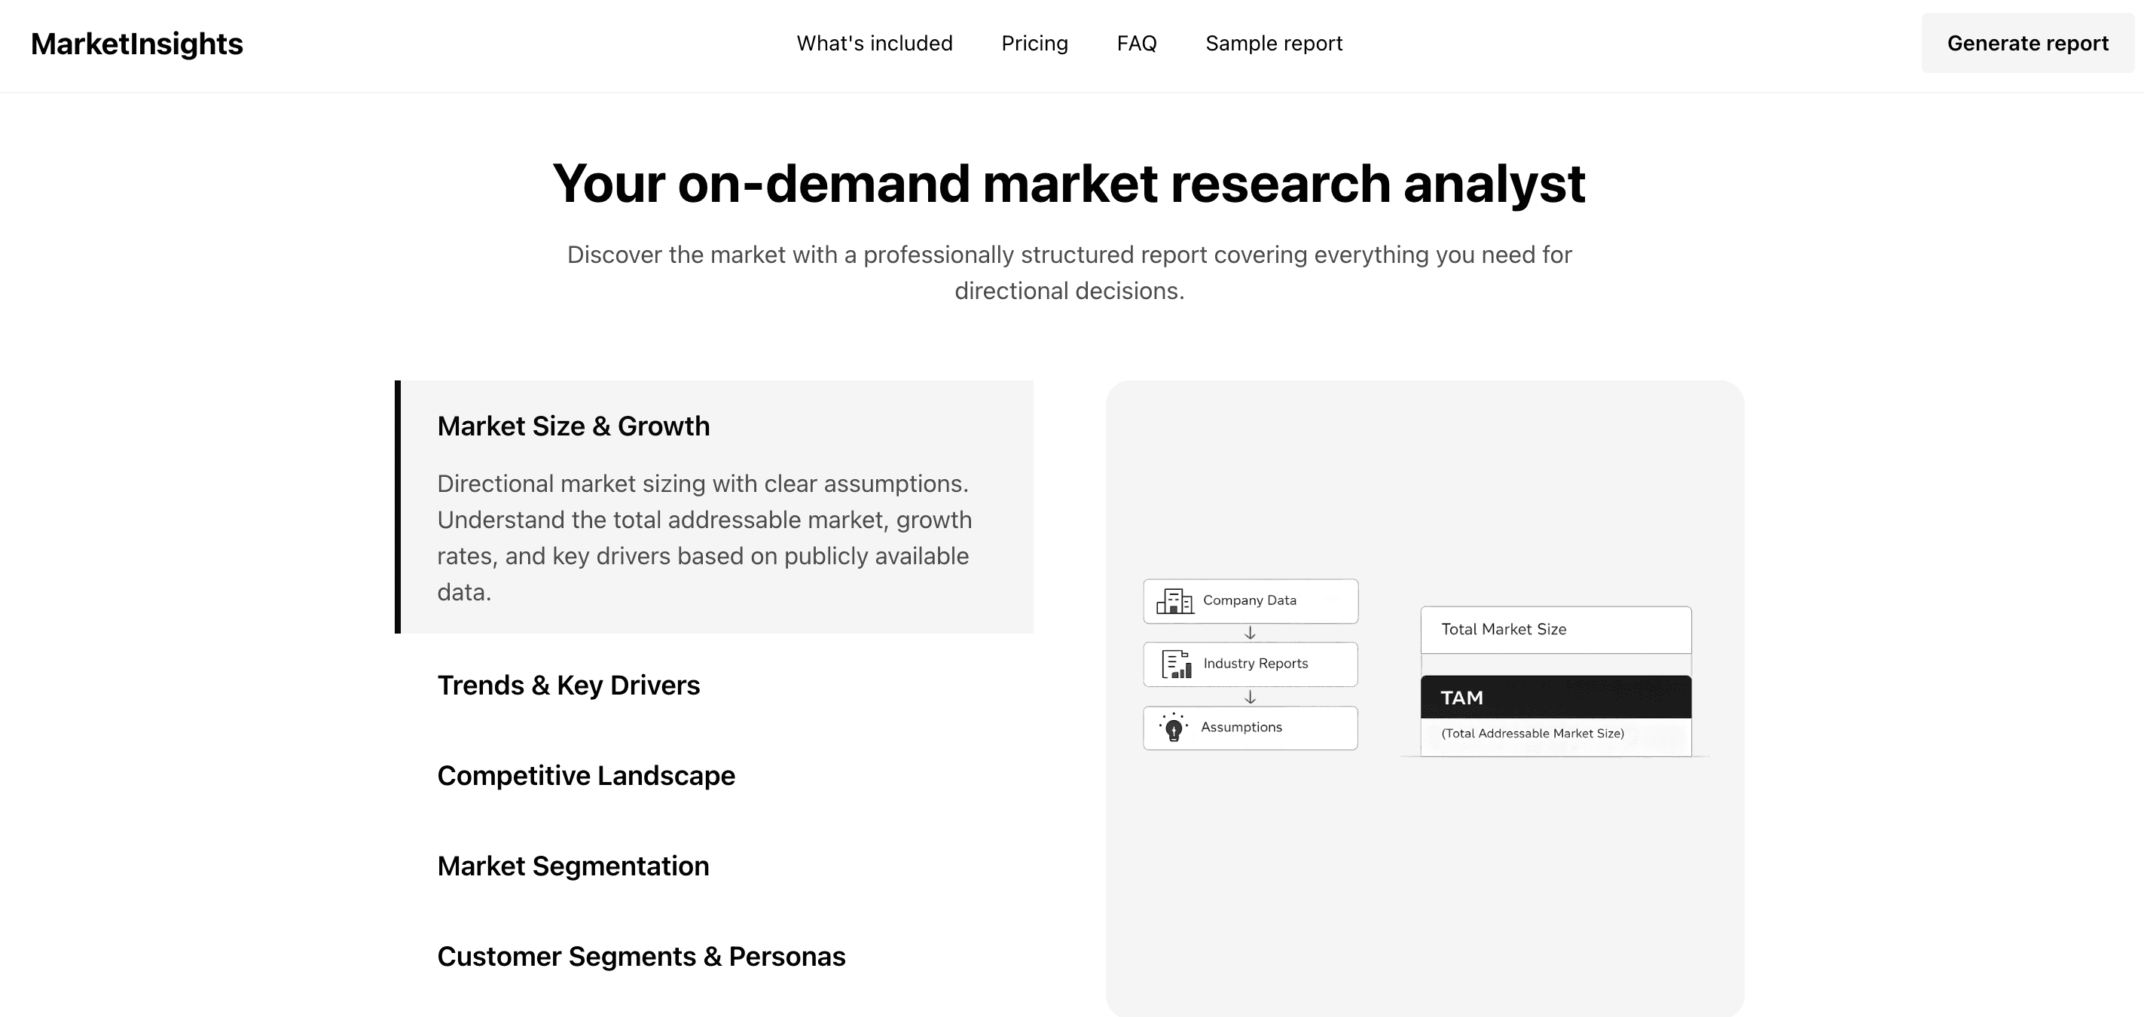This screenshot has height=1017, width=2144.
Task: Collapse the Market Size & Growth section
Action: tap(573, 426)
